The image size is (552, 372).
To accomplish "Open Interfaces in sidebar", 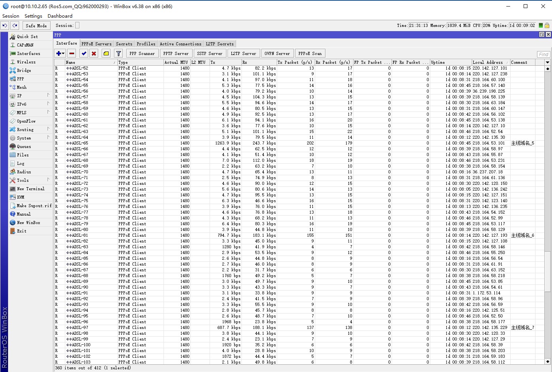I will (30, 53).
